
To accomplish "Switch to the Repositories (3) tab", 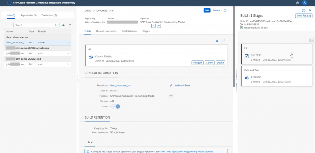I will pyautogui.click(x=28, y=15).
